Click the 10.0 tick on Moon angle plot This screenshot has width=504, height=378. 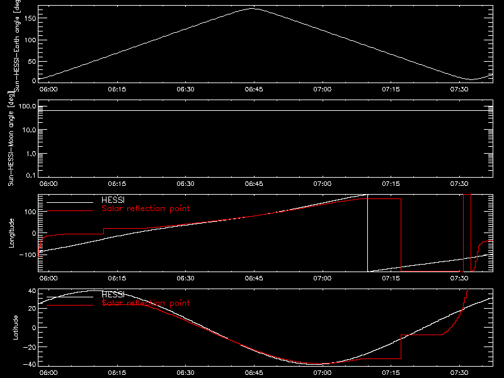(29, 130)
